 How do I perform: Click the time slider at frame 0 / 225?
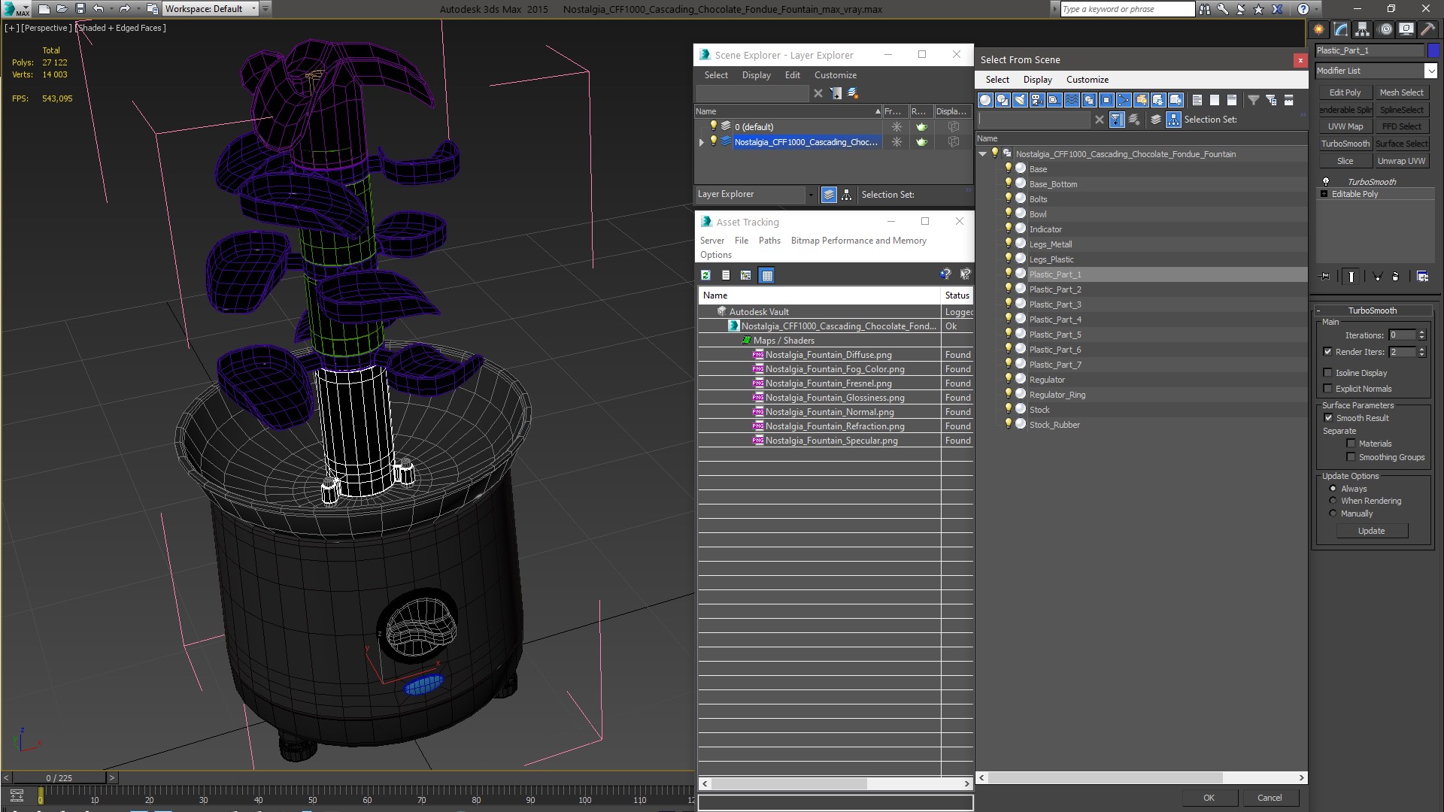coord(59,778)
